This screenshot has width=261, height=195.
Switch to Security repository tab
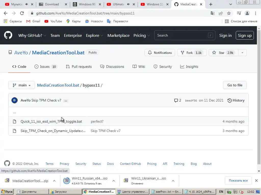coord(163,67)
